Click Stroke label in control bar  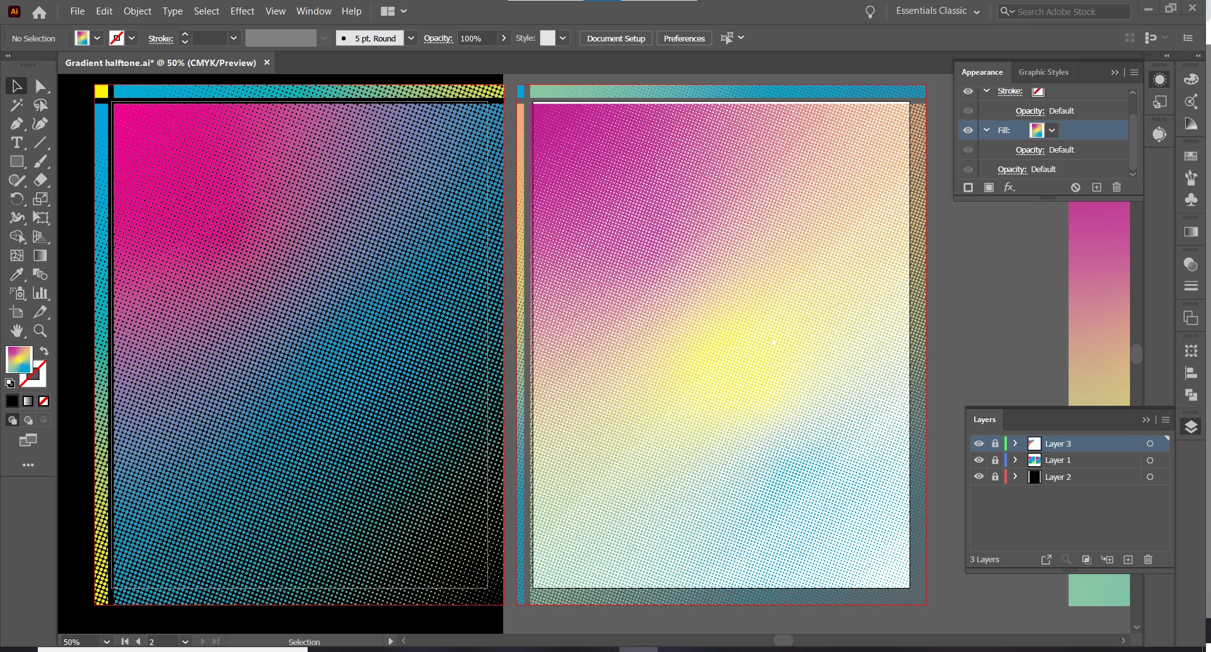coord(161,38)
